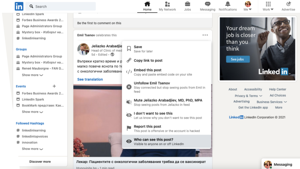
Task: Click the LinkedIn logo icon
Action: (x=19, y=6)
